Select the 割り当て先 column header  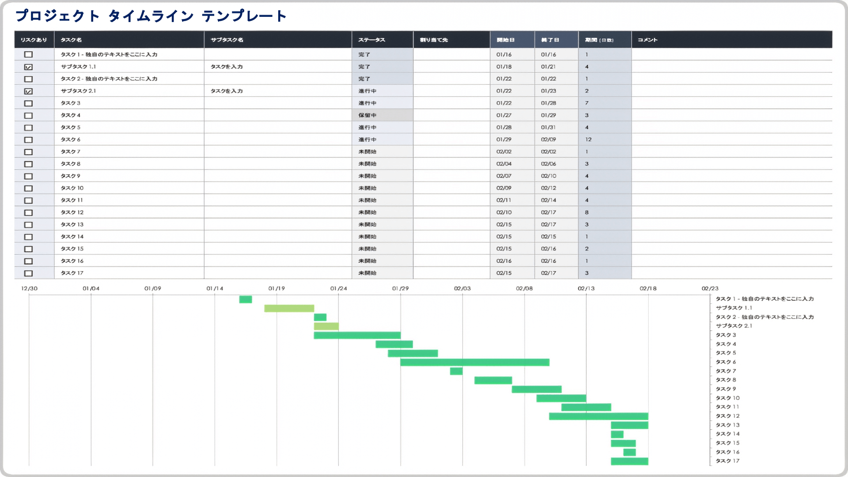point(451,40)
